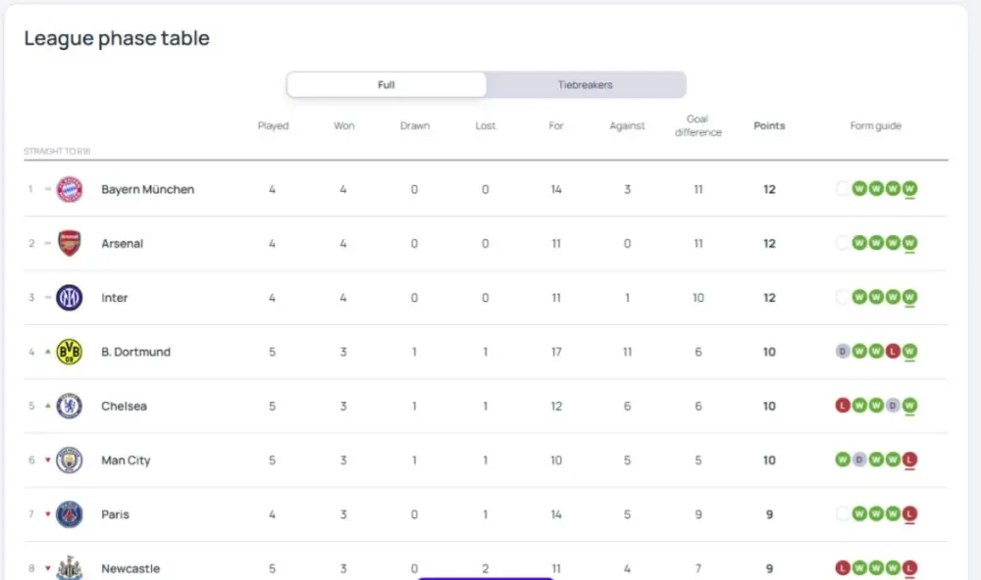The image size is (981, 580).
Task: Open the Inter team name link
Action: [x=115, y=298]
